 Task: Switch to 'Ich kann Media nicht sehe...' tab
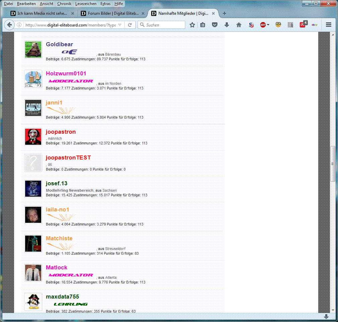tap(42, 13)
